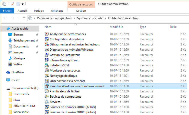Open the recent locations dropdown arrow

point(18,18)
